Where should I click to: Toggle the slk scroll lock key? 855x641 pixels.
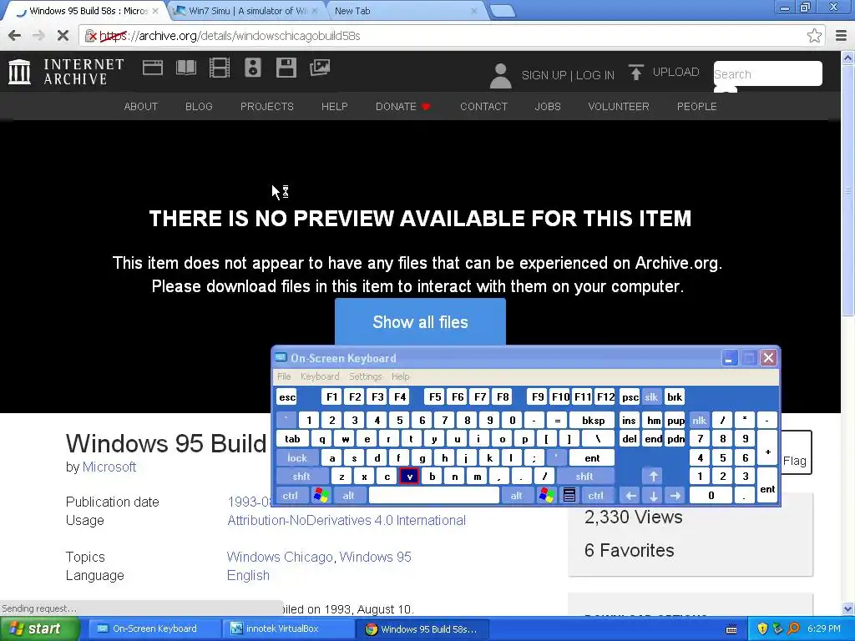pos(651,396)
